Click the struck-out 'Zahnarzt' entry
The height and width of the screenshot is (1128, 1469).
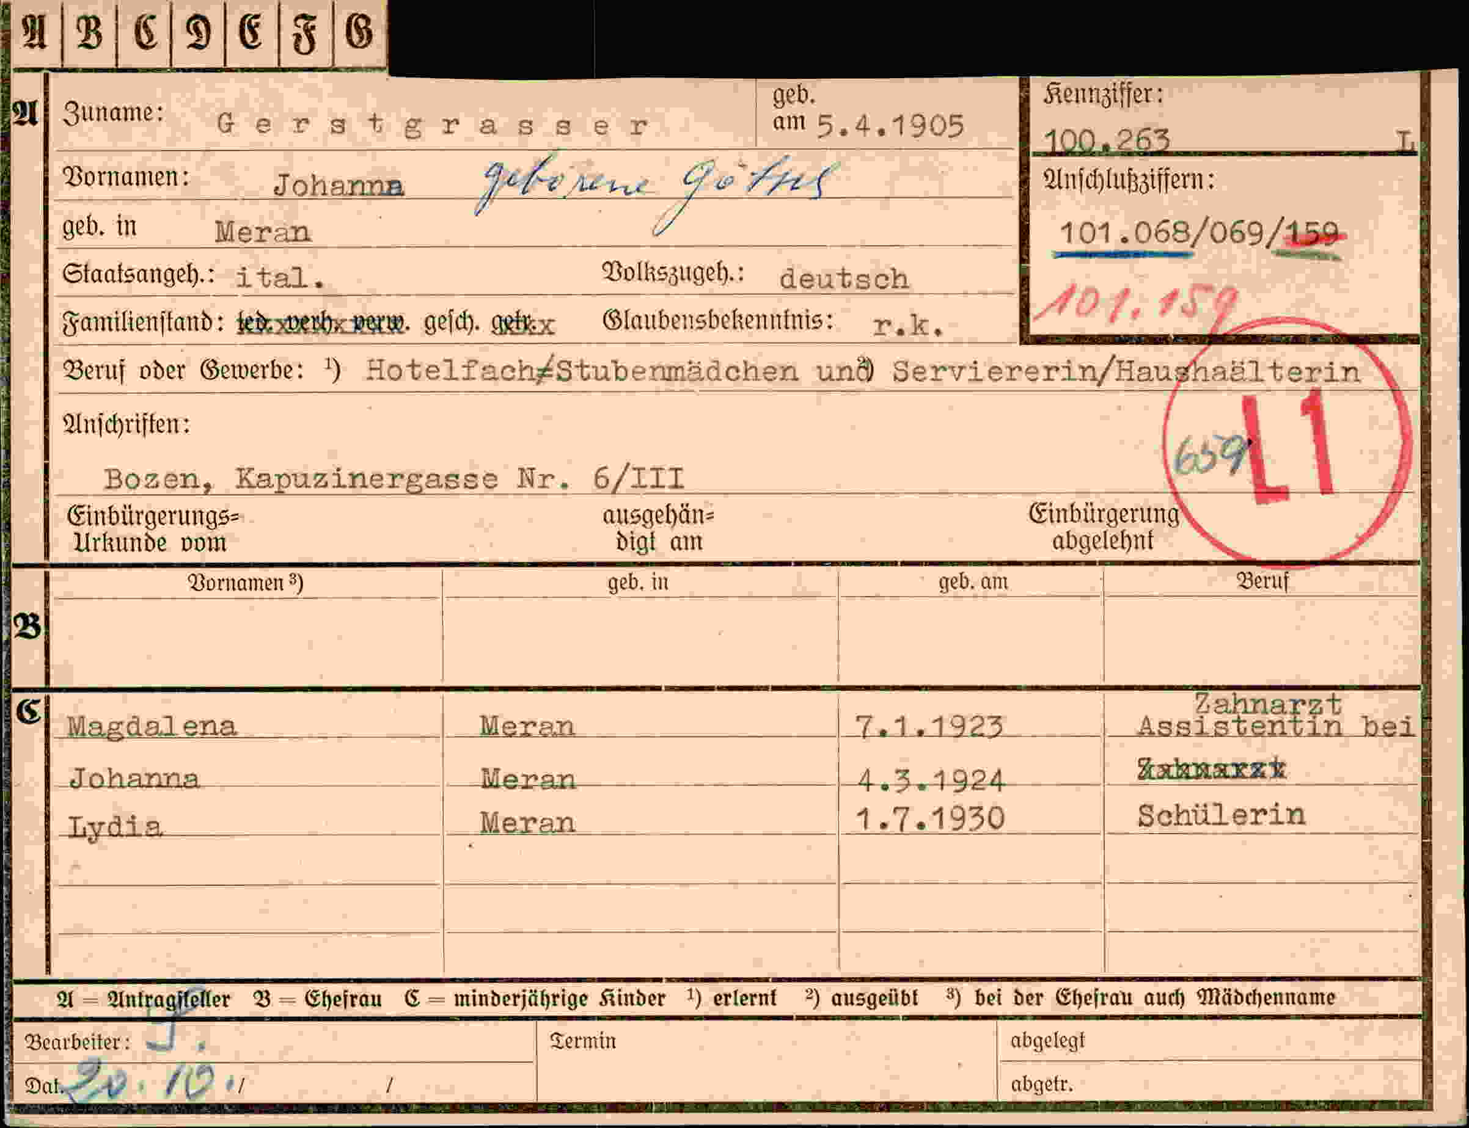point(1212,769)
